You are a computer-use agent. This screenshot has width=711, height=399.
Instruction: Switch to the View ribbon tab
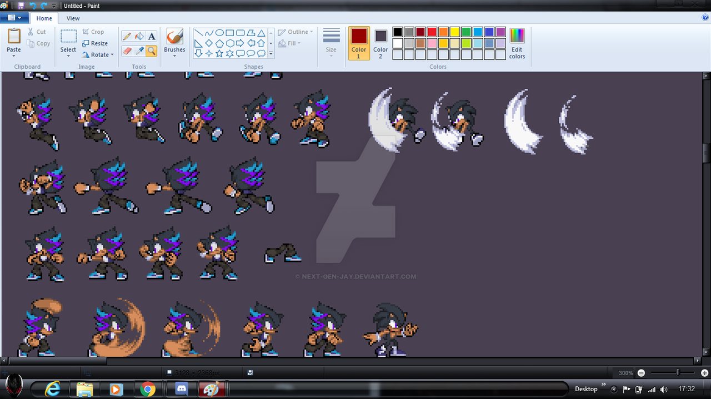(73, 18)
